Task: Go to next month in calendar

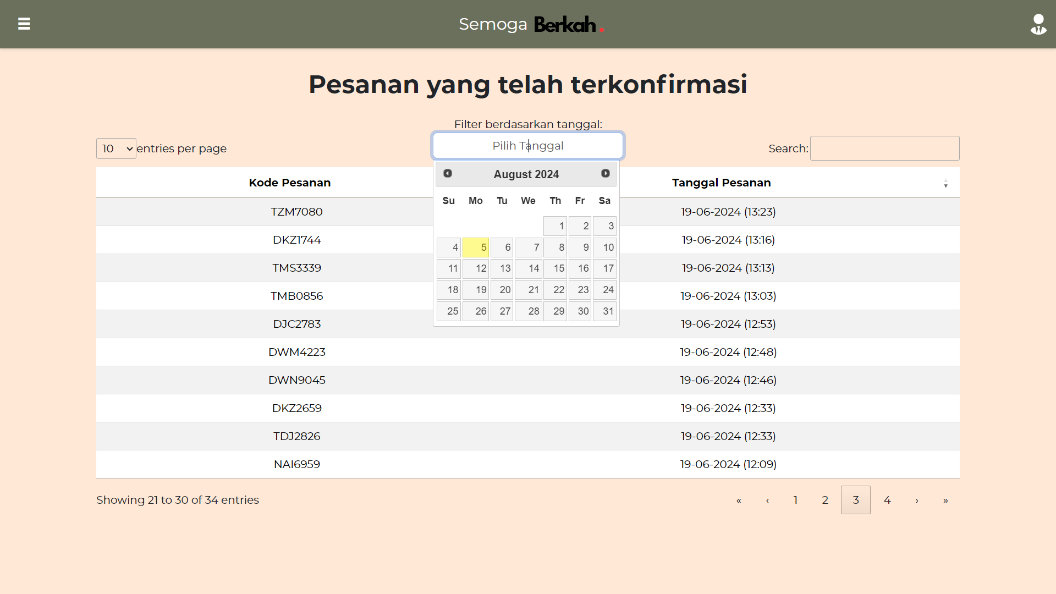Action: (605, 173)
